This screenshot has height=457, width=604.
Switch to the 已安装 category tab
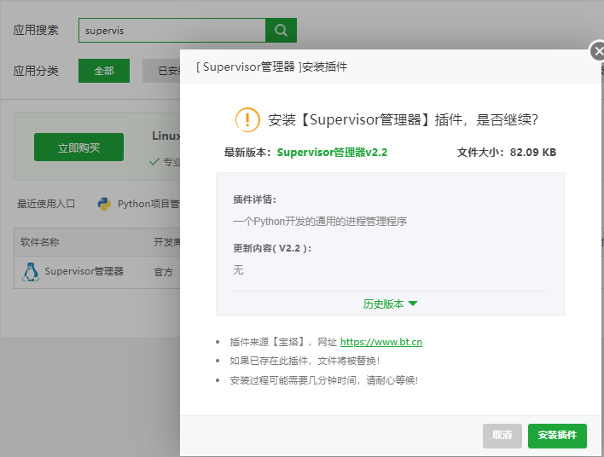click(162, 72)
